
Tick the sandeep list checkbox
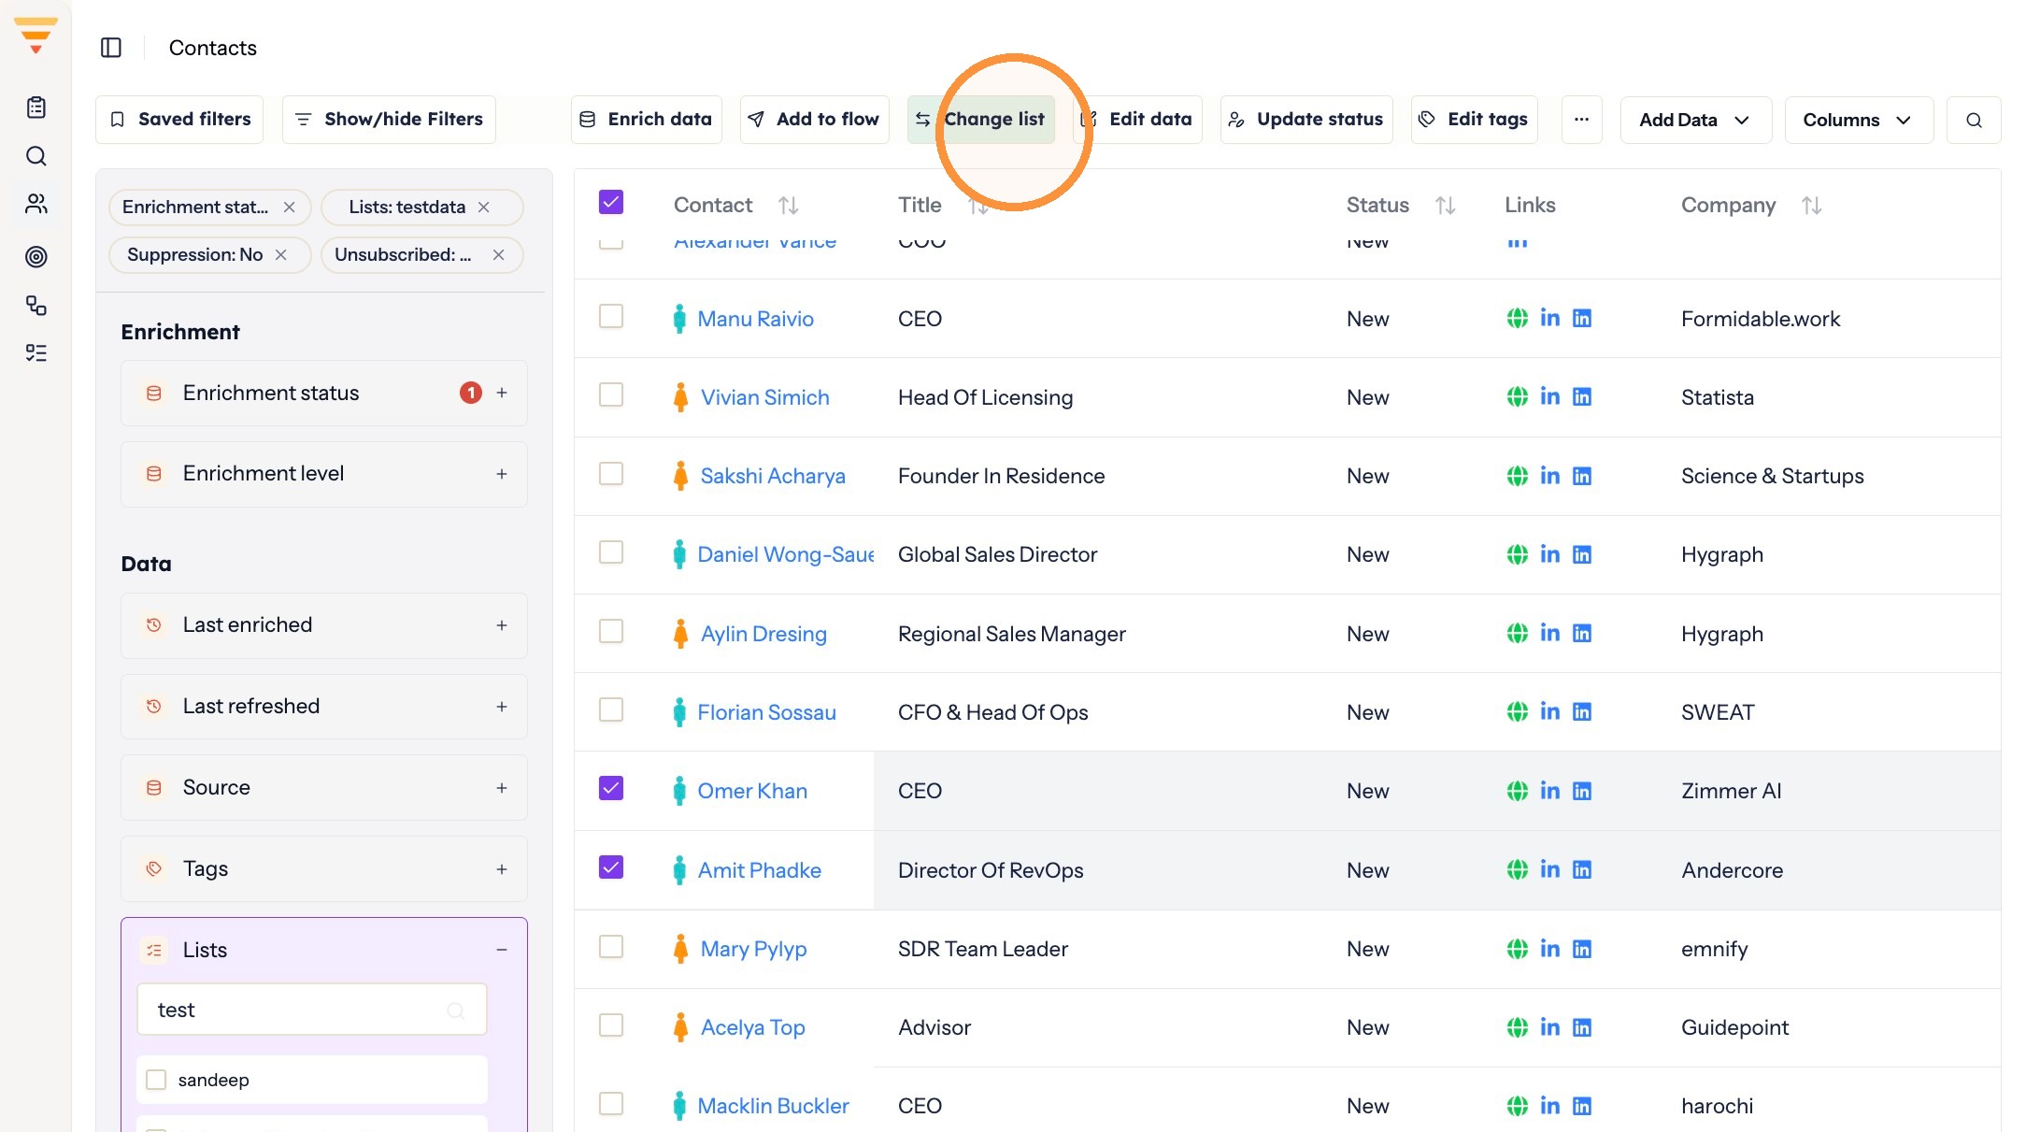click(x=157, y=1080)
